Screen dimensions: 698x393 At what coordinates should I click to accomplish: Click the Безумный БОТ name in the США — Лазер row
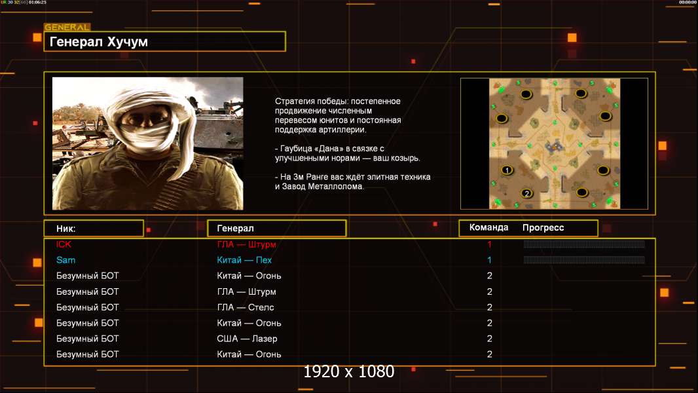click(88, 339)
